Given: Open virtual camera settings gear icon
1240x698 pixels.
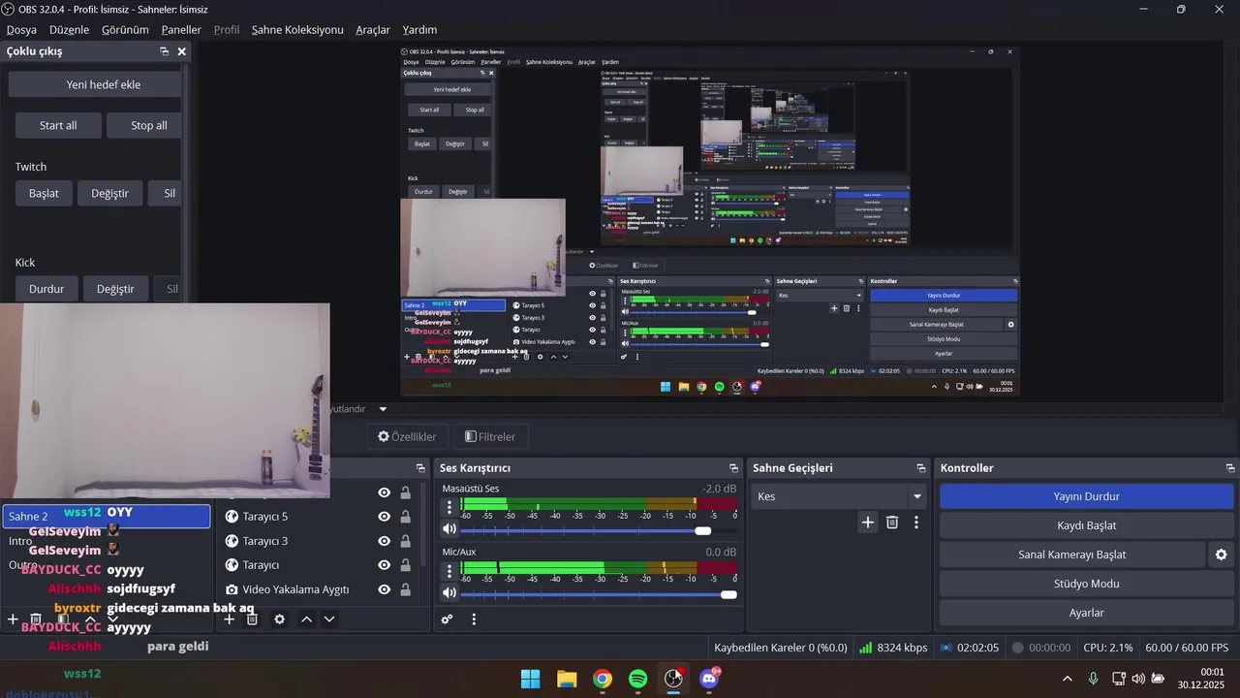Looking at the screenshot, I should click(x=1222, y=555).
